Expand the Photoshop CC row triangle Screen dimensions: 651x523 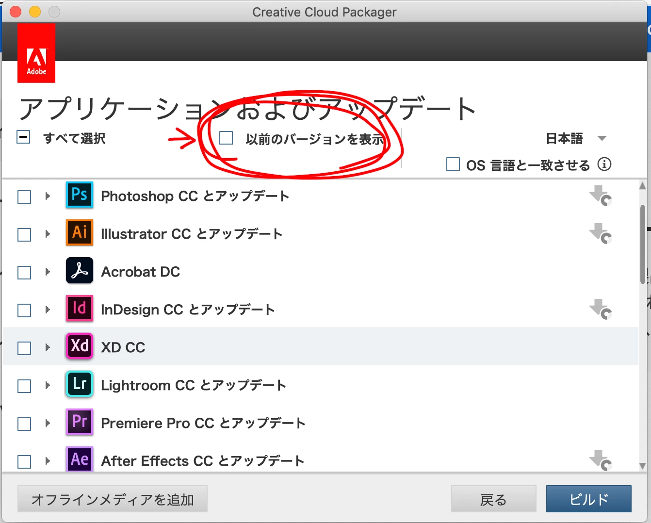(48, 196)
